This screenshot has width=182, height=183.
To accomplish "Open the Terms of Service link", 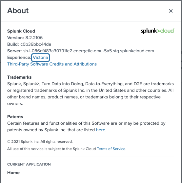I will pyautogui.click(x=111, y=149).
